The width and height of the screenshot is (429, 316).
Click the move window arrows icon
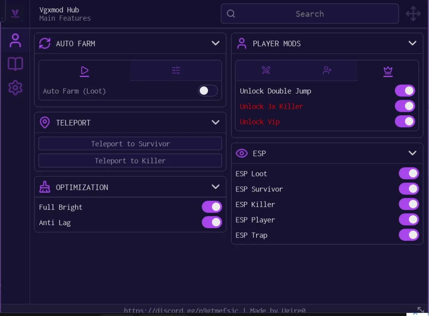click(413, 14)
